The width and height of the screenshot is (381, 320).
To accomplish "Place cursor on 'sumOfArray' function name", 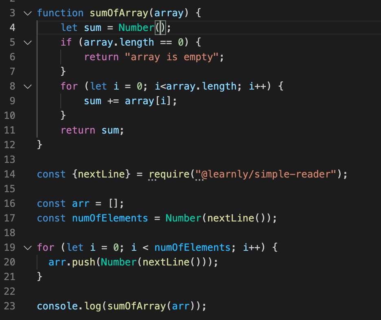I will click(x=119, y=13).
